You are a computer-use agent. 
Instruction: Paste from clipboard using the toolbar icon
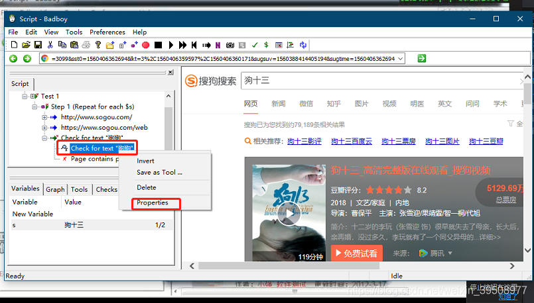point(74,44)
